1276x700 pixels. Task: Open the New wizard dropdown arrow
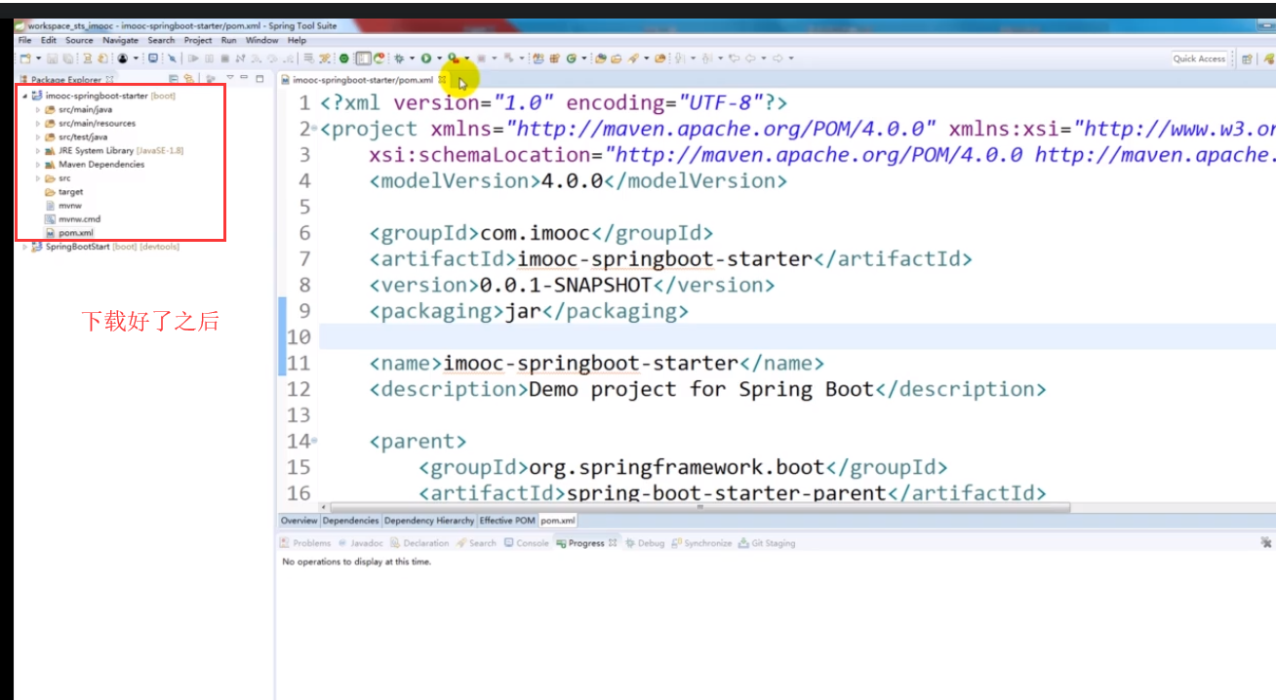tap(38, 58)
